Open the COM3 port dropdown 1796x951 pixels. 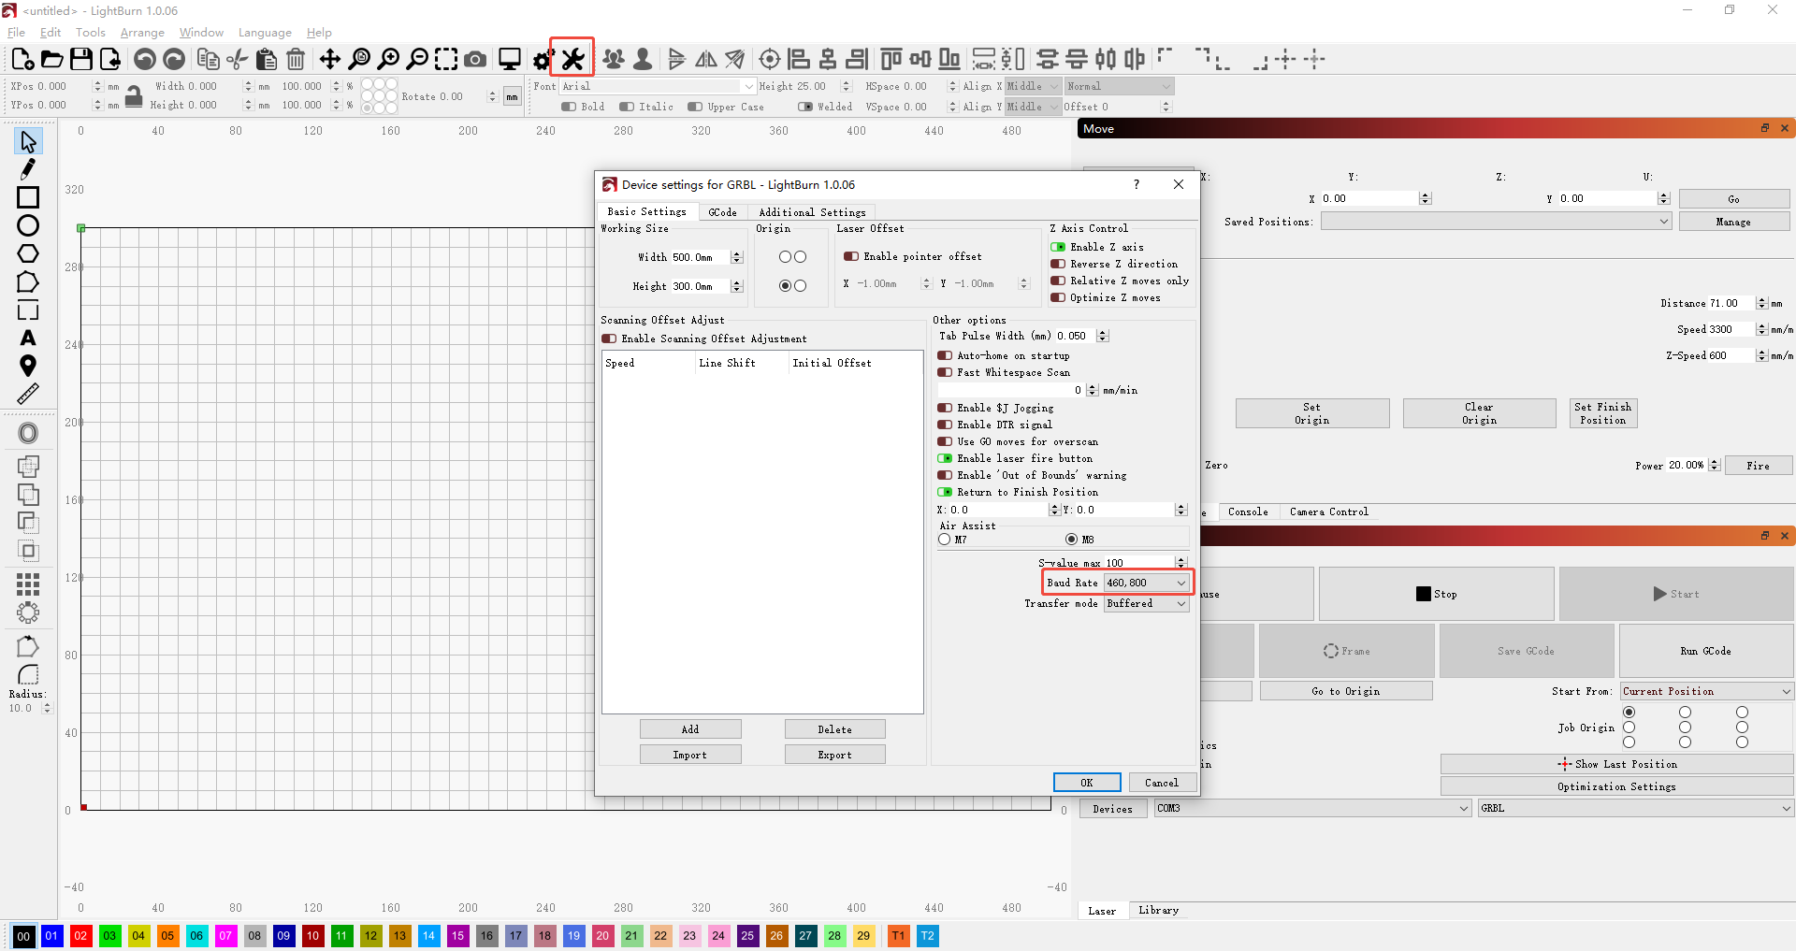tap(1313, 808)
